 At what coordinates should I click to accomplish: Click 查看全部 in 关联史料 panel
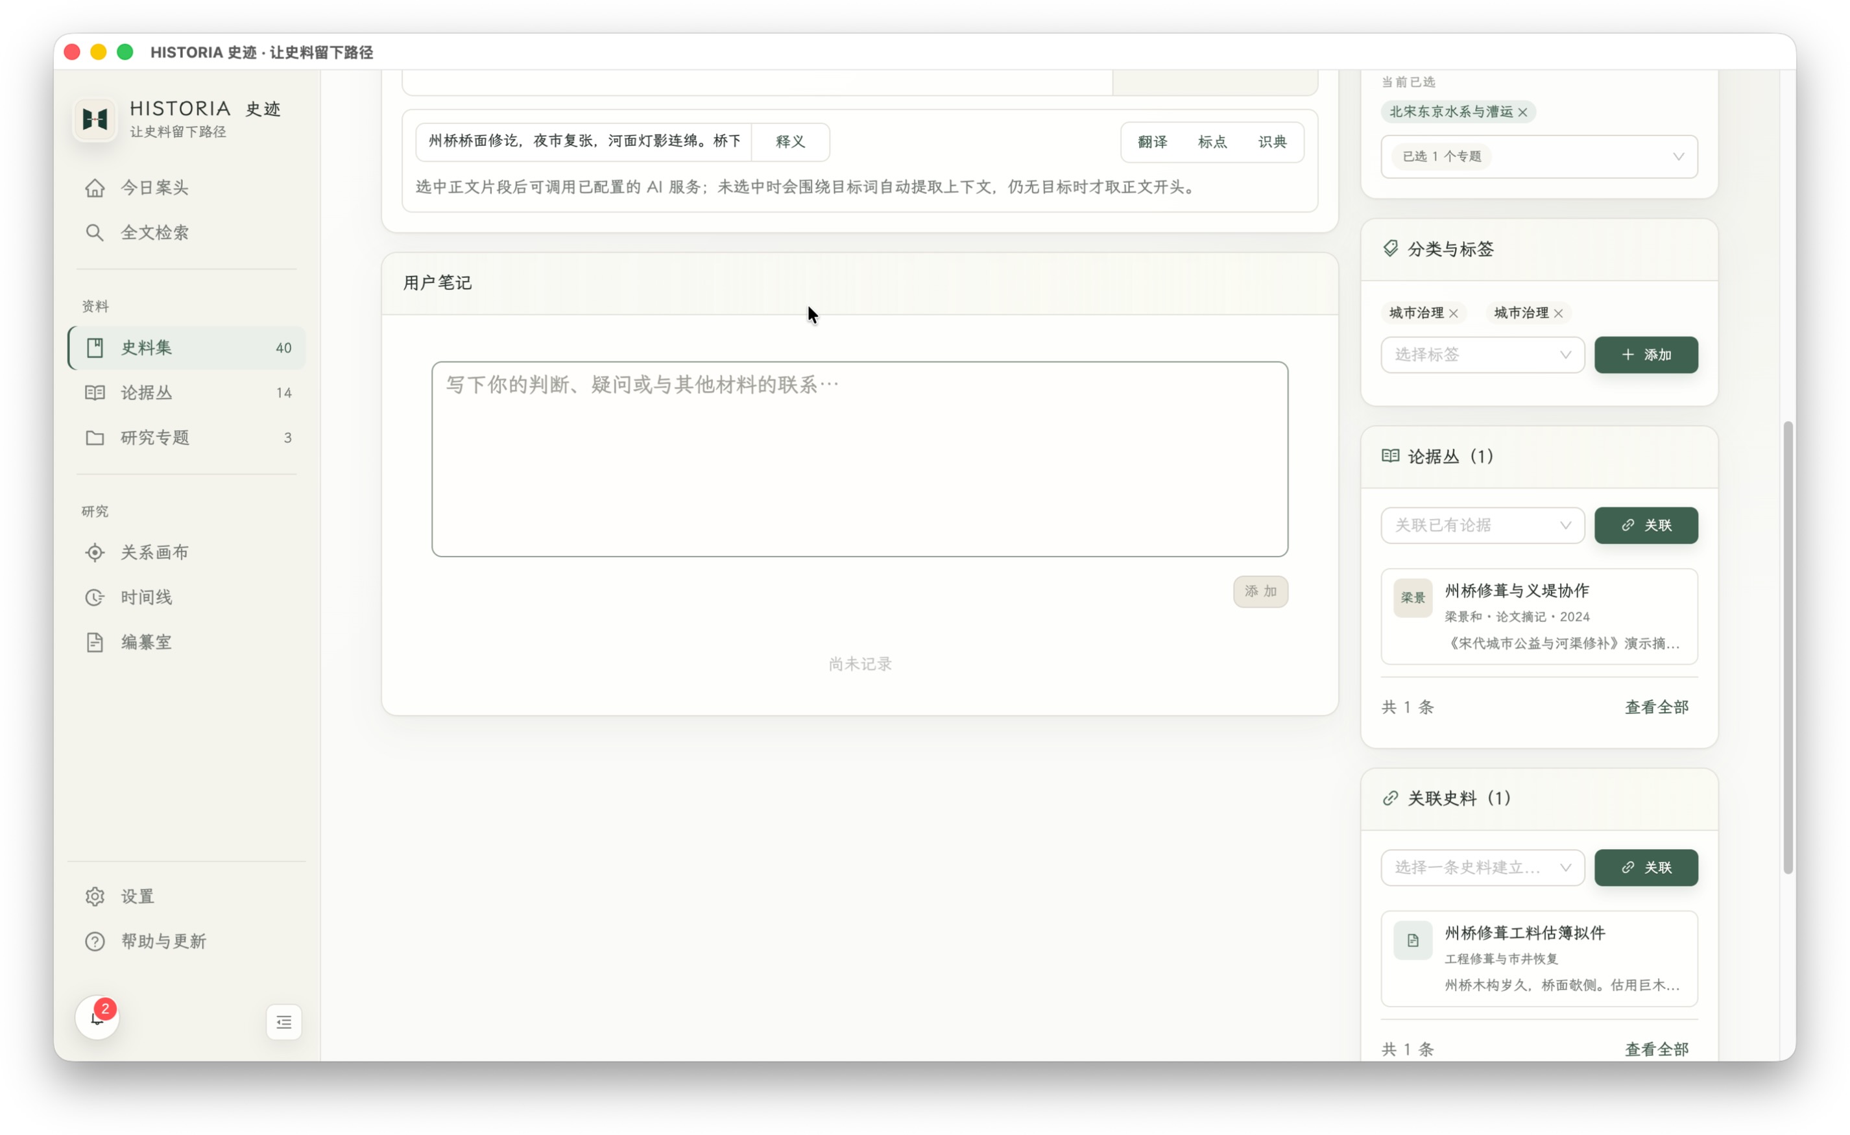[1656, 1049]
